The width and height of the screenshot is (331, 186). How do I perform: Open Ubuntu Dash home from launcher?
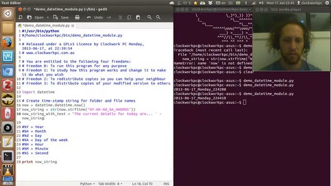pyautogui.click(x=8, y=14)
